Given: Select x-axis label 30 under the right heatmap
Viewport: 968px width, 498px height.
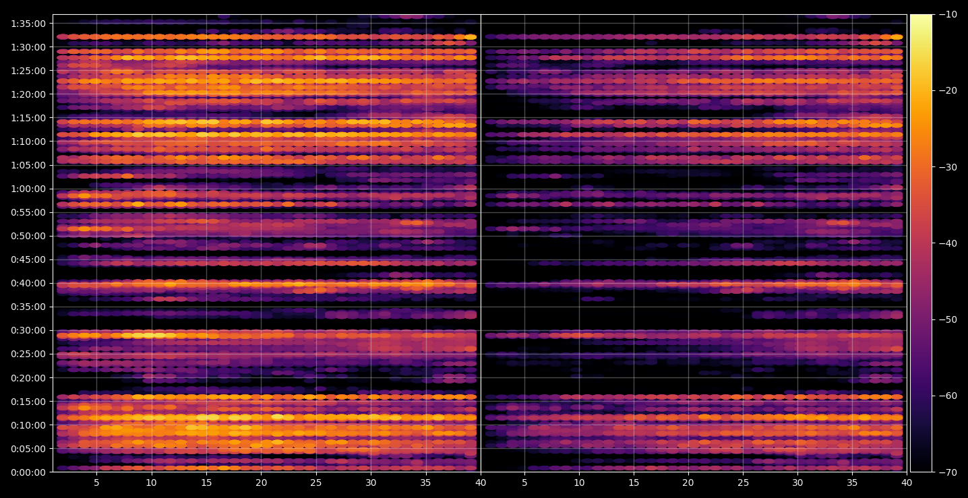Looking at the screenshot, I should pyautogui.click(x=797, y=483).
